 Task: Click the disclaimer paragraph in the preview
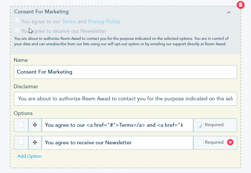click(121, 41)
